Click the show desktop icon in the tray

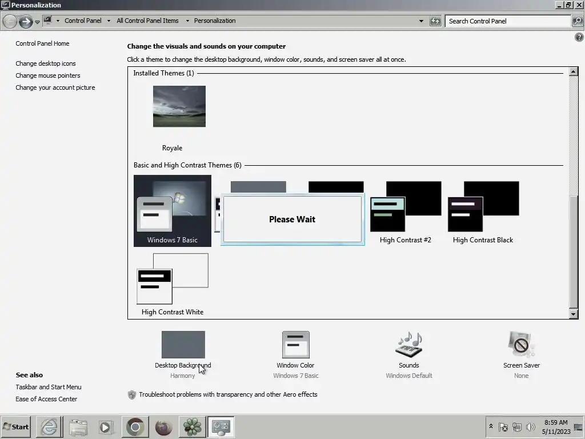(x=578, y=426)
